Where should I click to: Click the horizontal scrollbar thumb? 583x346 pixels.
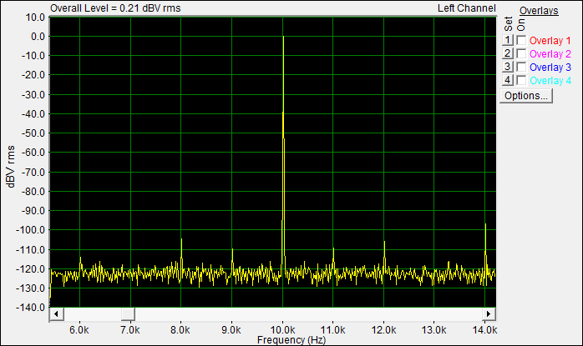point(128,314)
